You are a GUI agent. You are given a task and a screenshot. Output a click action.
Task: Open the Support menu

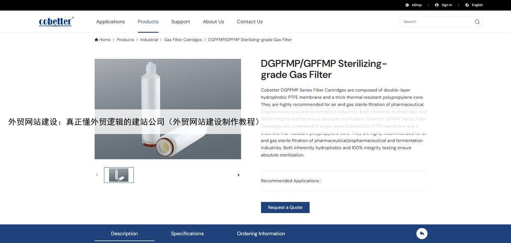click(181, 22)
